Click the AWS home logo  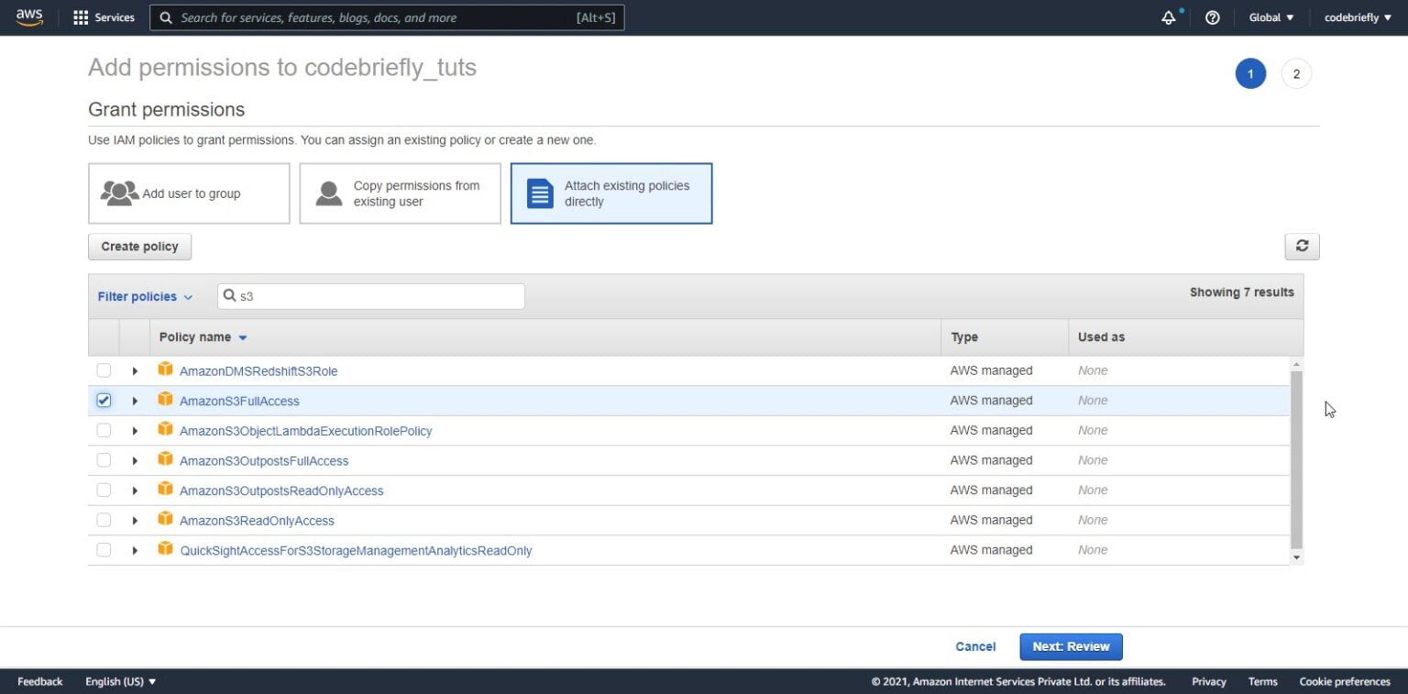(x=29, y=17)
